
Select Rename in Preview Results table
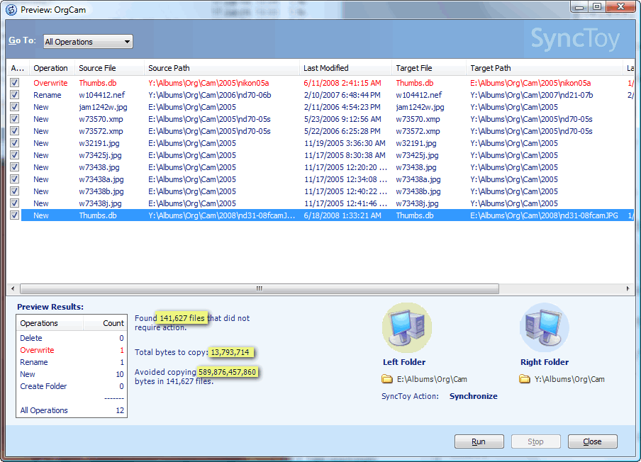pyautogui.click(x=34, y=362)
